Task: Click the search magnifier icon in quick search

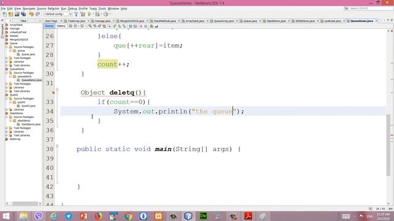Action: (x=346, y=9)
